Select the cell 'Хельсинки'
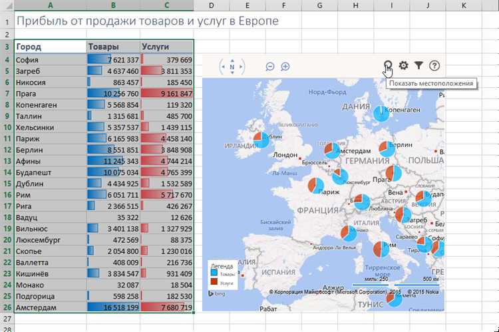This screenshot has width=499, height=332. [x=51, y=127]
